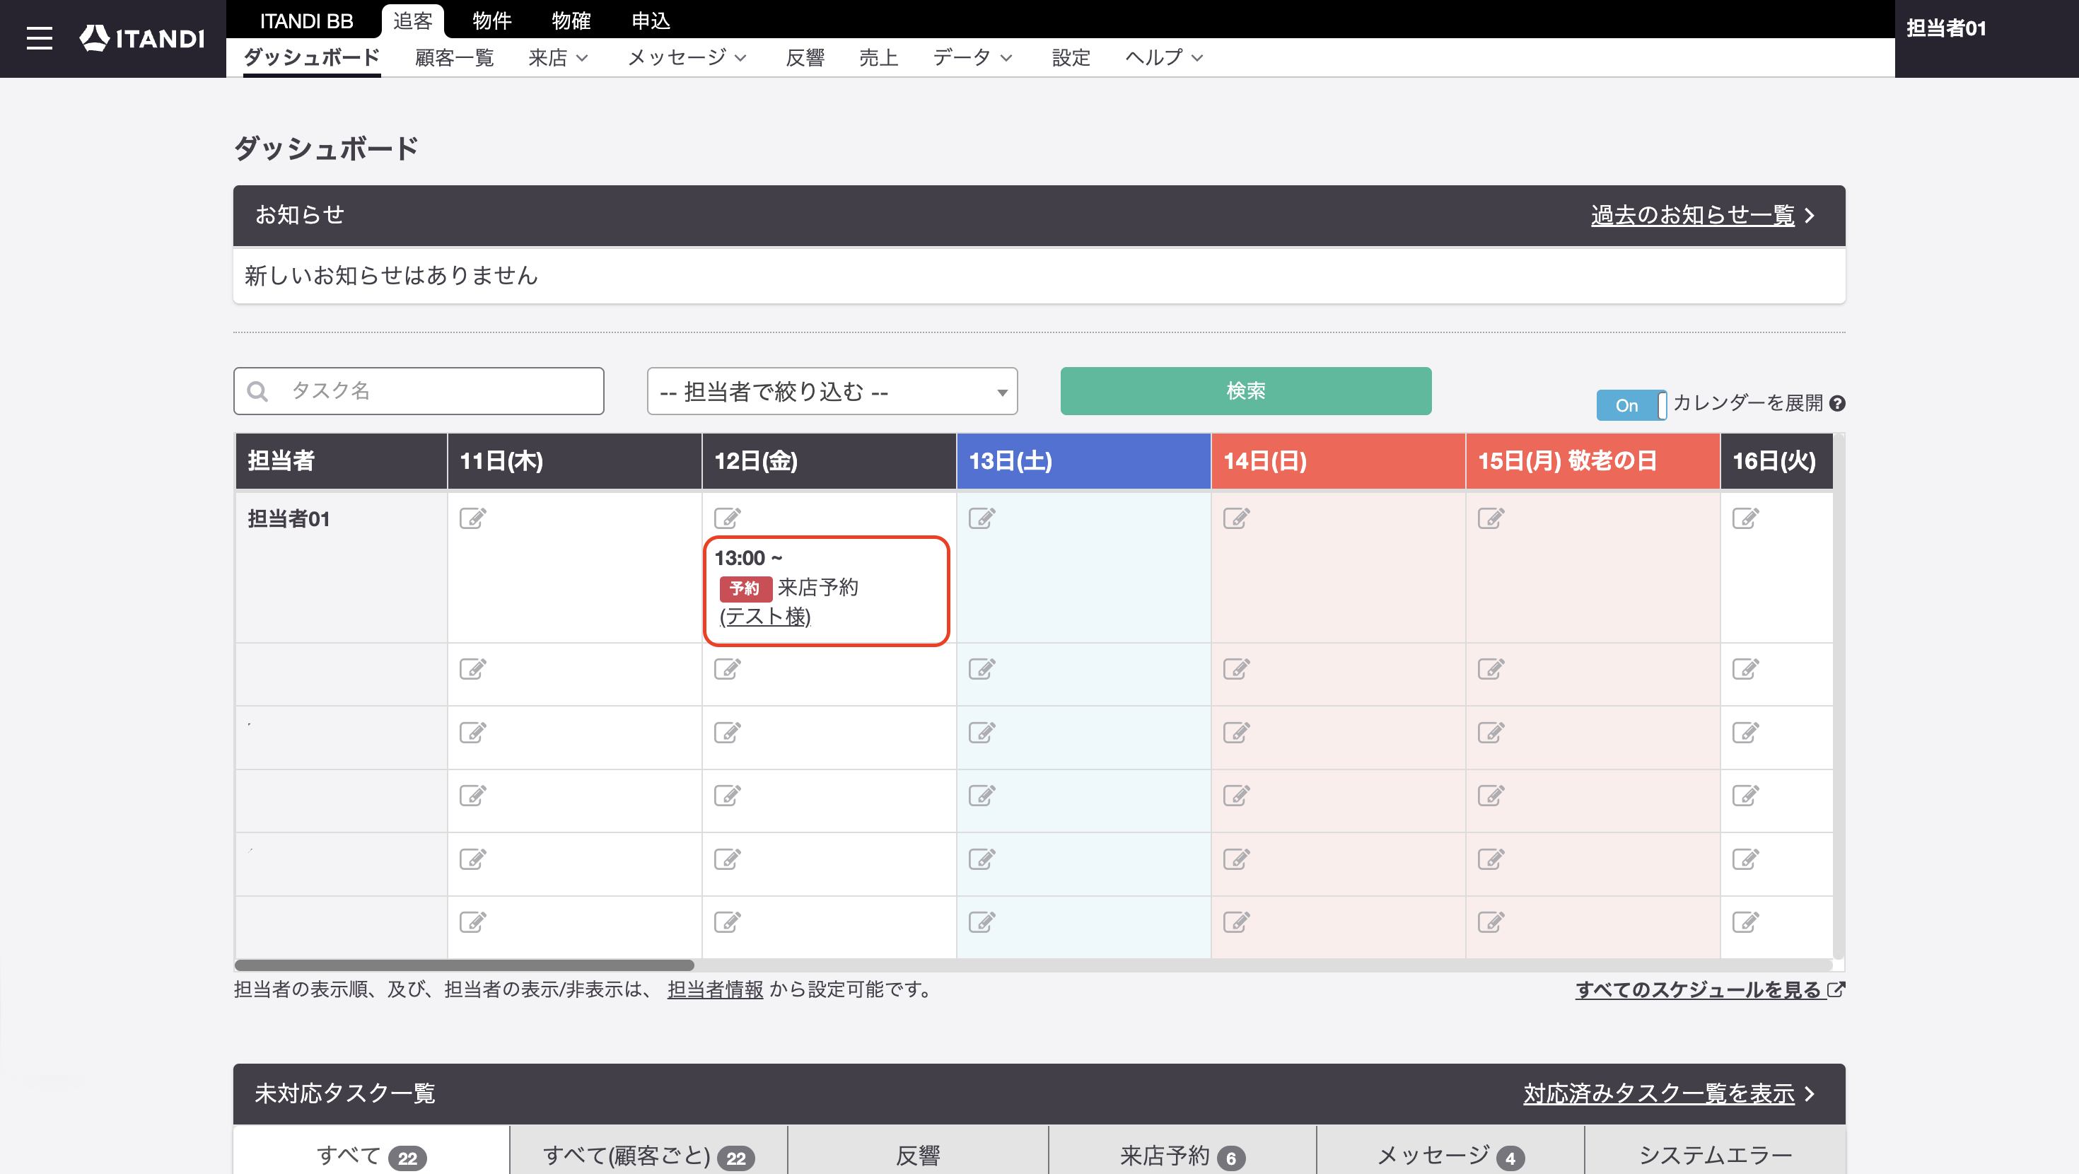Click the 13:00 ~ appointment time
The width and height of the screenshot is (2079, 1174).
click(748, 558)
